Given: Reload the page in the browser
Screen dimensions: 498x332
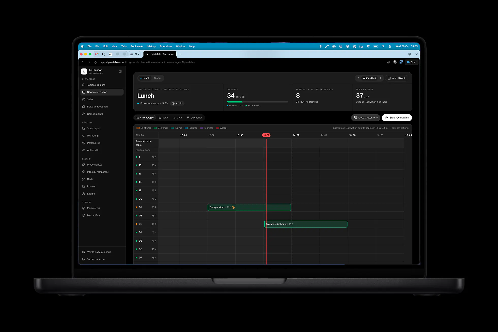Looking at the screenshot, I should point(96,62).
